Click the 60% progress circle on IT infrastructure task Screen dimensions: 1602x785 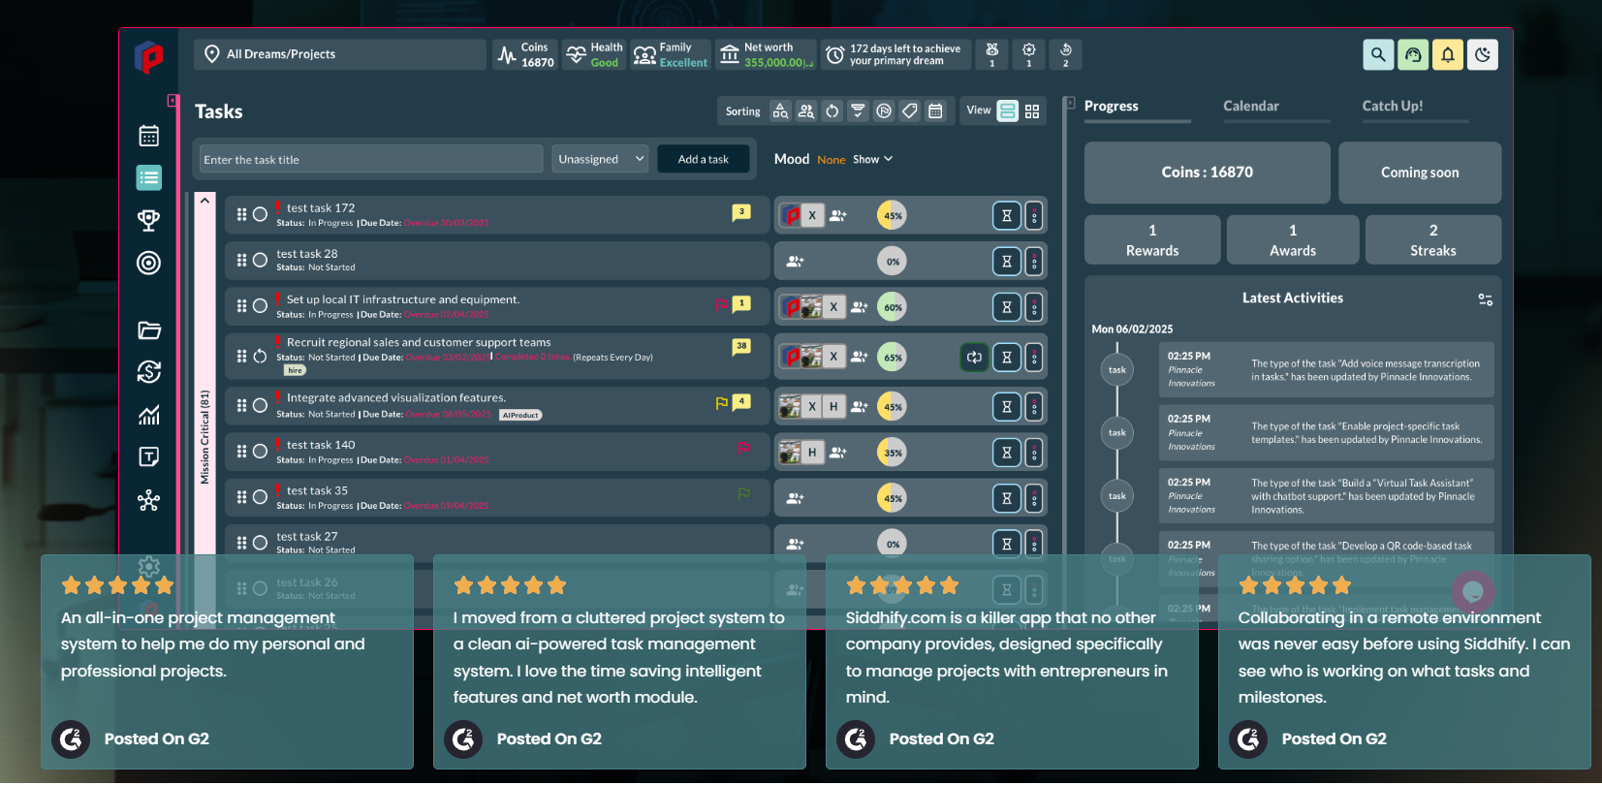coord(892,307)
